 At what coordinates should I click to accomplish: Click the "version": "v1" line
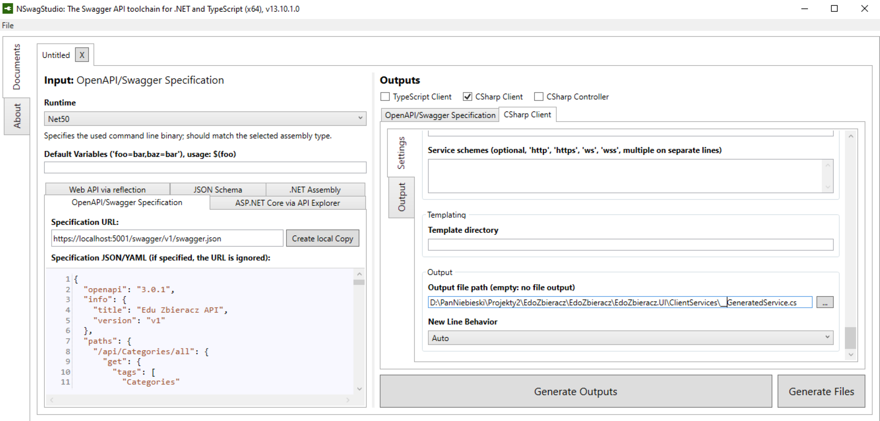click(129, 321)
